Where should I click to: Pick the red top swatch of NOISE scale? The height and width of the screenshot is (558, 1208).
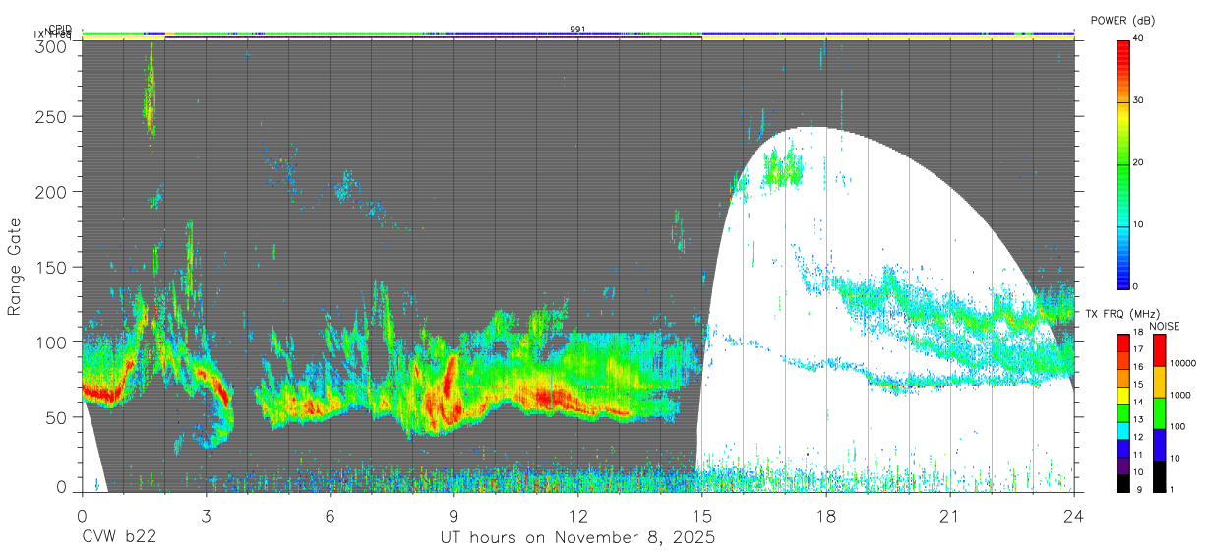(1158, 350)
